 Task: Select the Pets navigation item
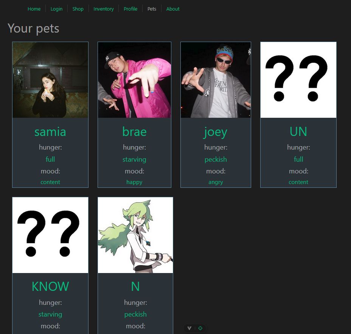pyautogui.click(x=152, y=9)
